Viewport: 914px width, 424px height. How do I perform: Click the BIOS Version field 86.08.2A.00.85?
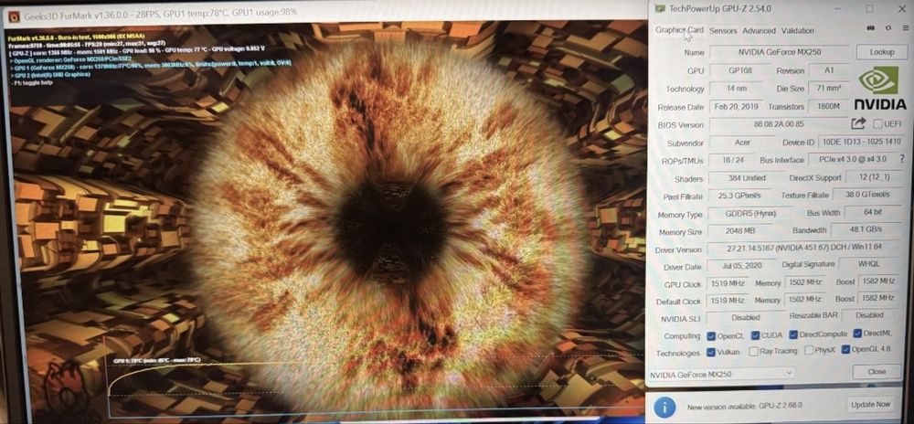(778, 124)
